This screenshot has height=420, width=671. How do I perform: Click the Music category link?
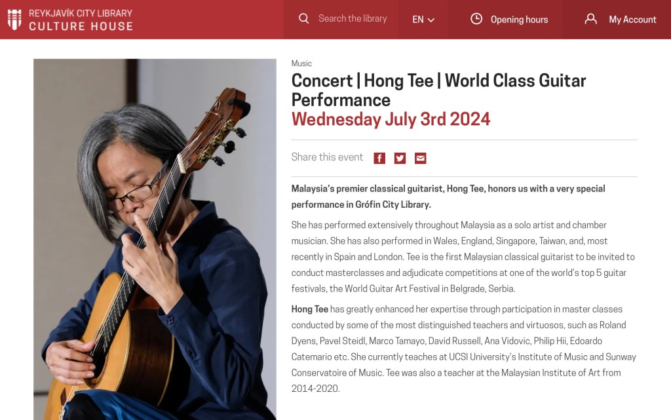[301, 64]
